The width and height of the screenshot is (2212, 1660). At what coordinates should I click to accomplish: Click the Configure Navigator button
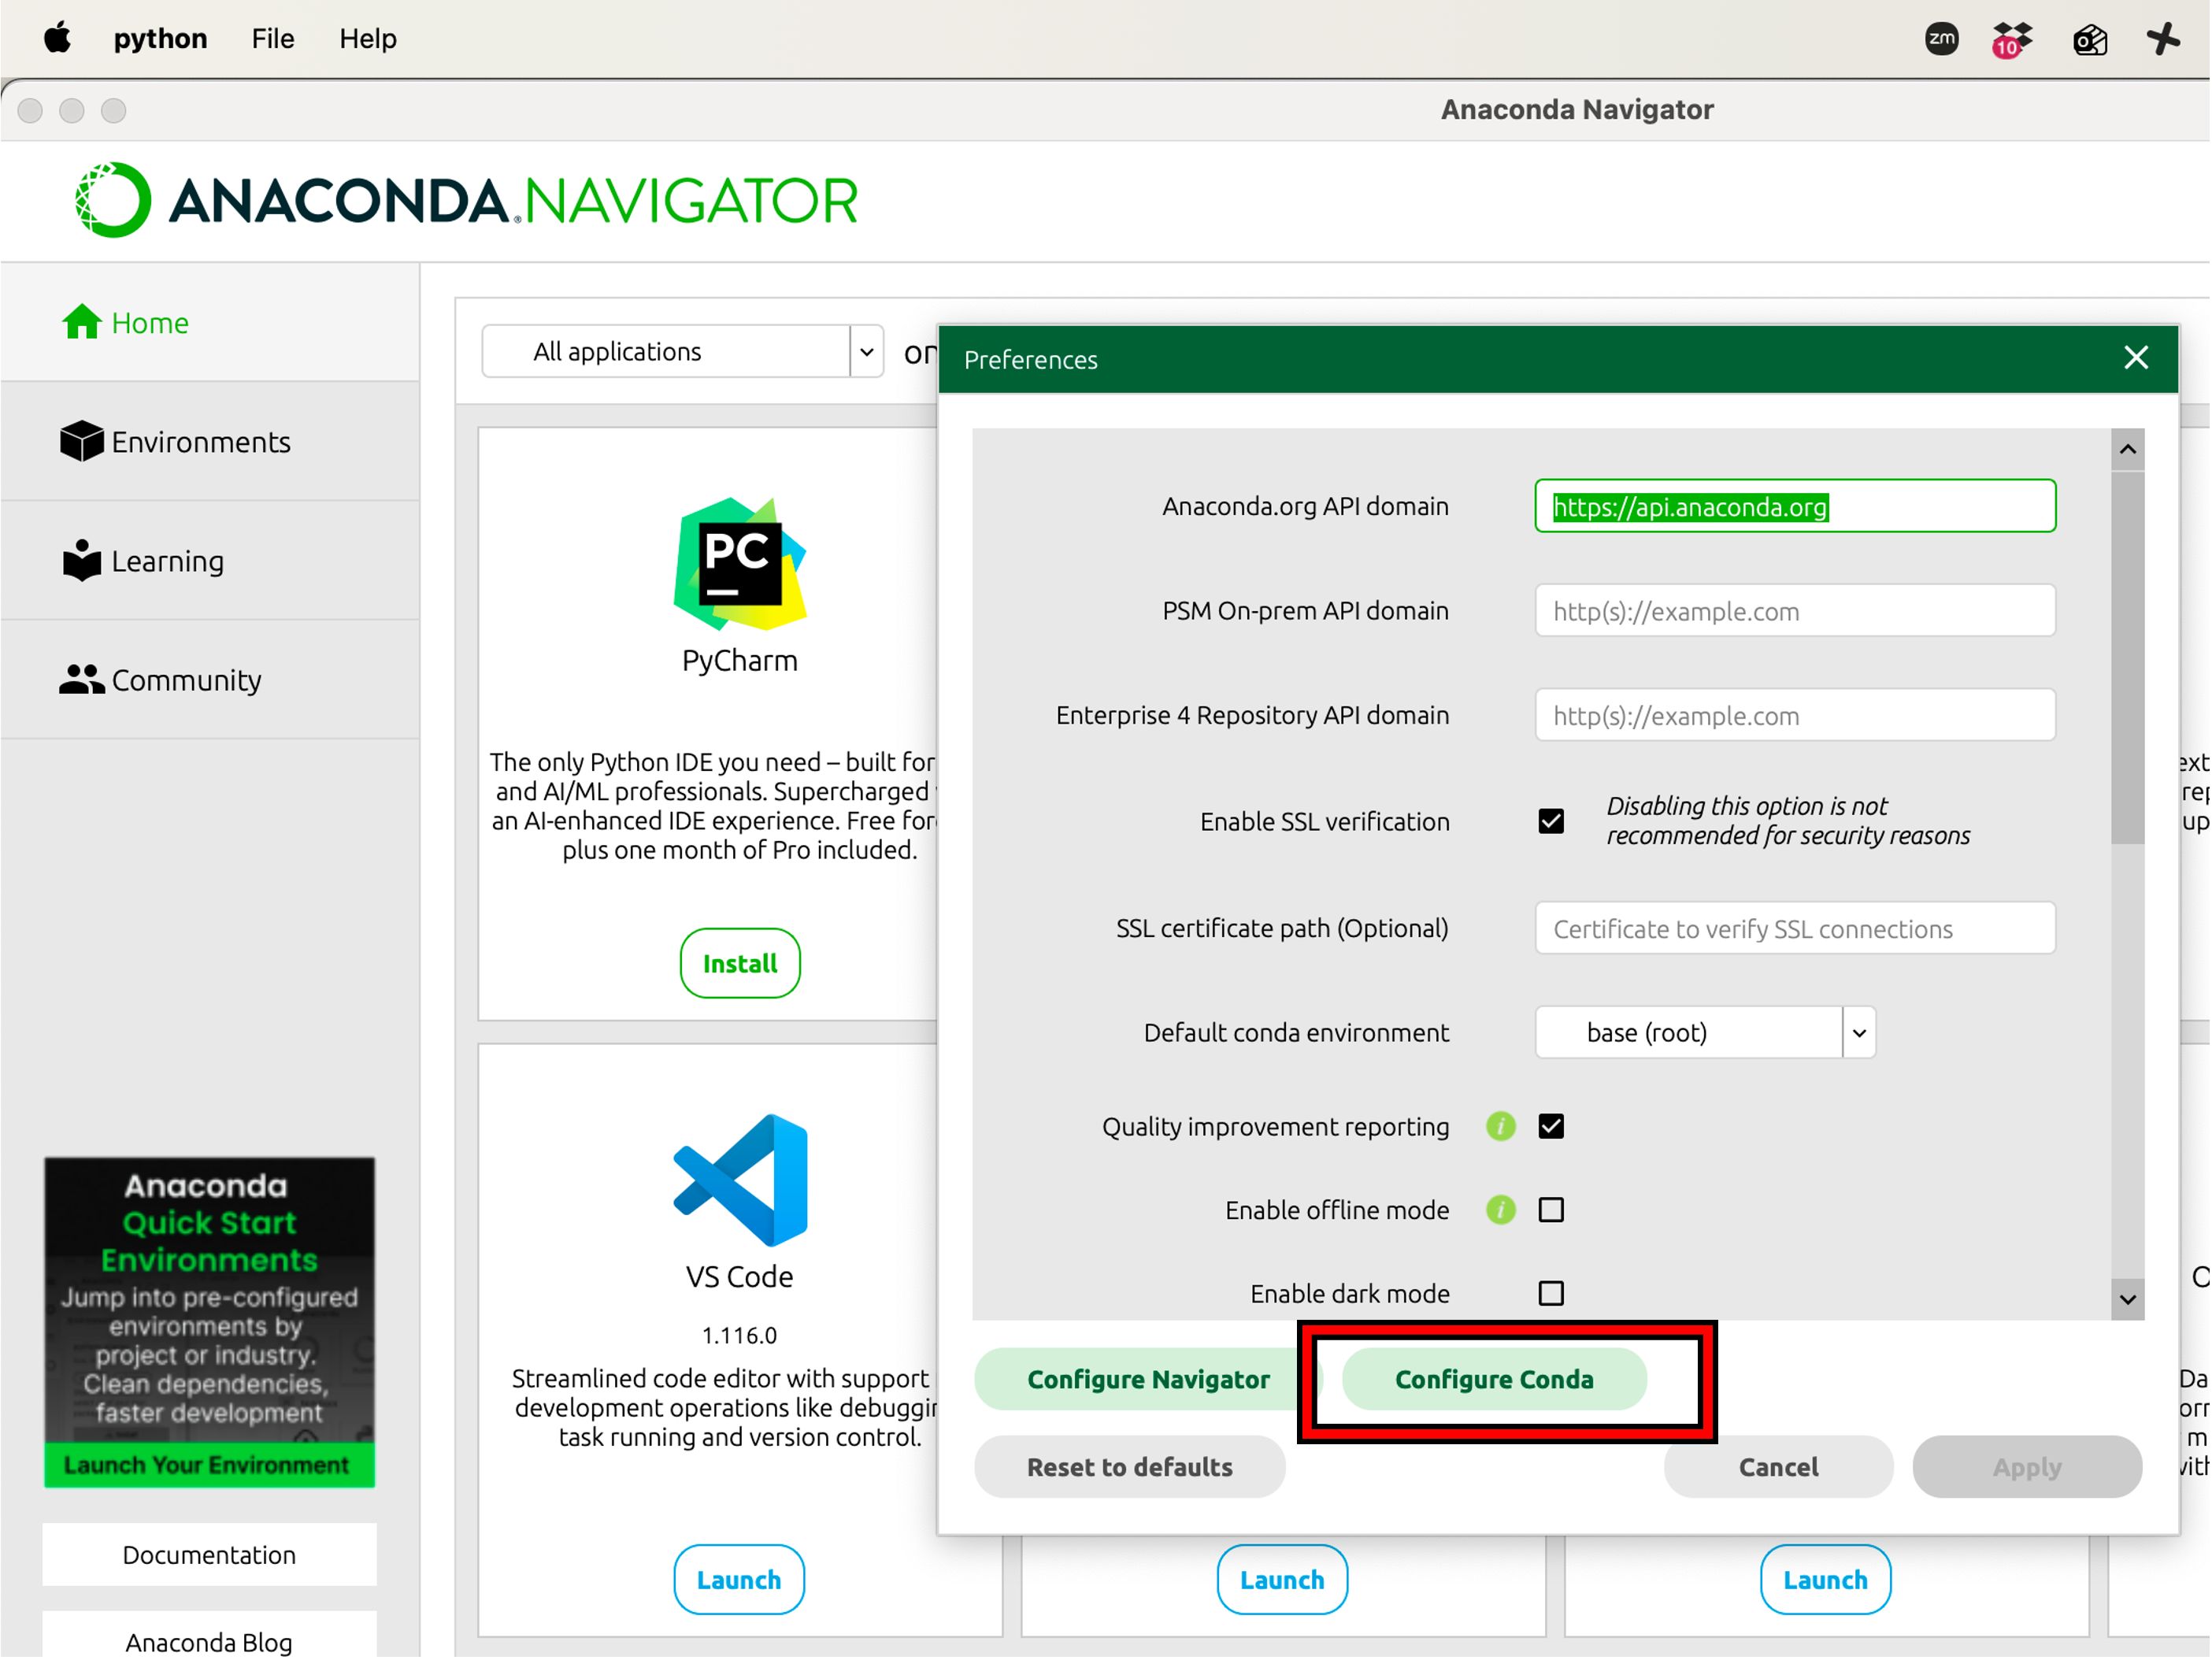[x=1149, y=1380]
